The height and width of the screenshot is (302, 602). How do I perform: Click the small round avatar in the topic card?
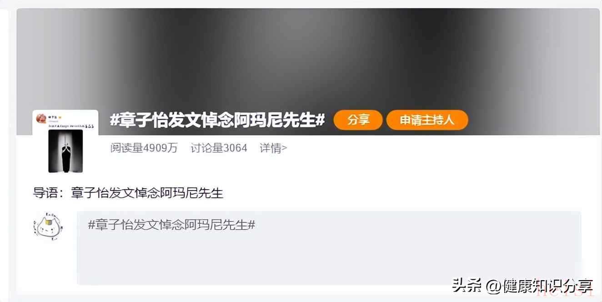[x=41, y=119]
